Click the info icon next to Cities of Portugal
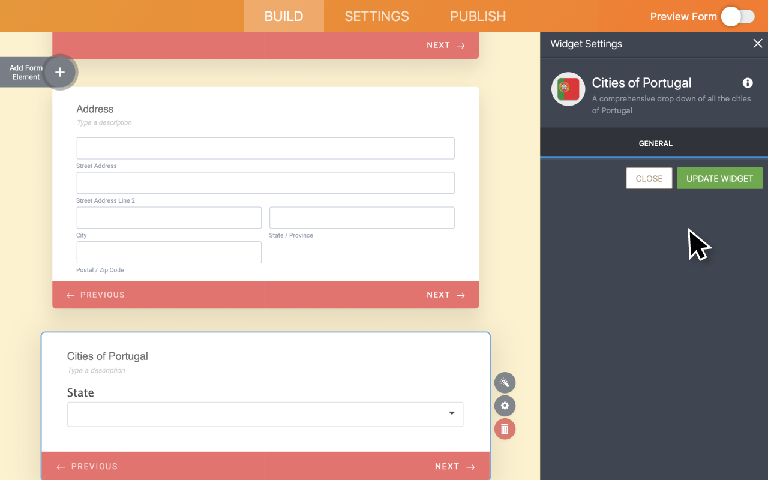768x480 pixels. pos(748,83)
